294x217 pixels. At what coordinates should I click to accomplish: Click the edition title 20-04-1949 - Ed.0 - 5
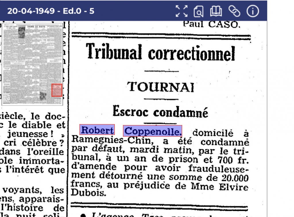(x=51, y=11)
